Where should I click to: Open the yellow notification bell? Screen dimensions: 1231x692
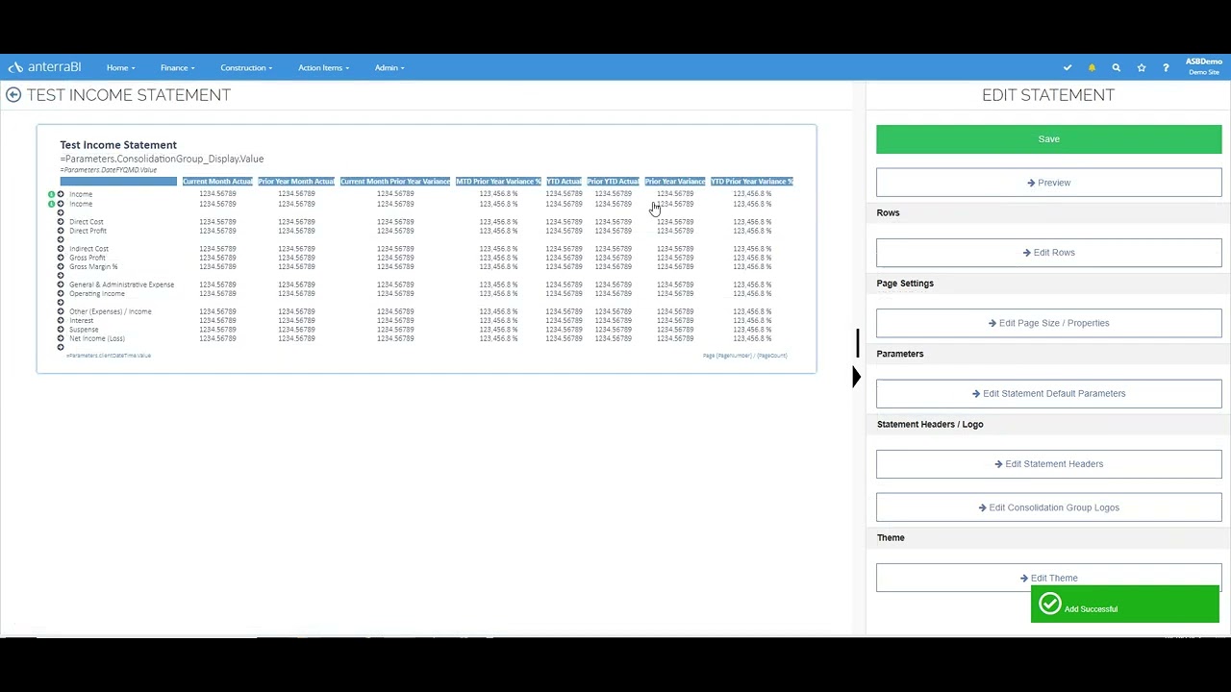[x=1092, y=67]
